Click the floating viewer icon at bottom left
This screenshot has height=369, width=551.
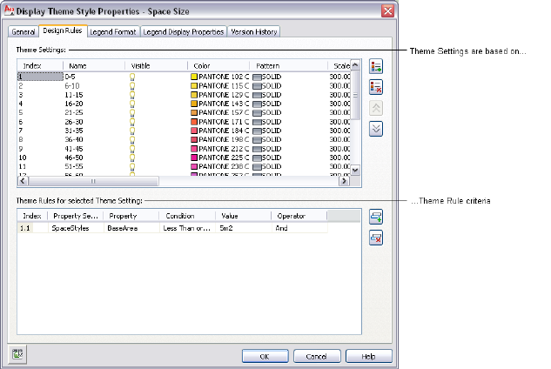(17, 354)
